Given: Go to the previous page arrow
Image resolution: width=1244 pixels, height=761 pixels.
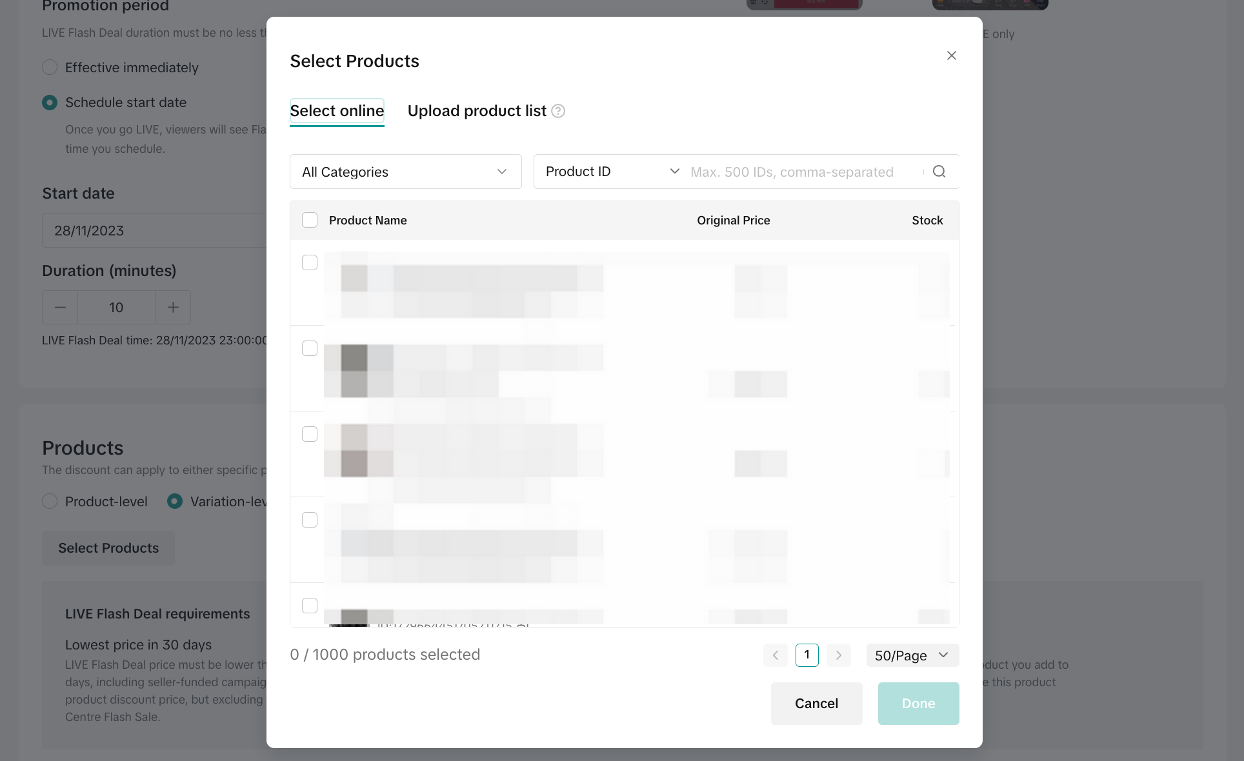Looking at the screenshot, I should click(x=776, y=655).
